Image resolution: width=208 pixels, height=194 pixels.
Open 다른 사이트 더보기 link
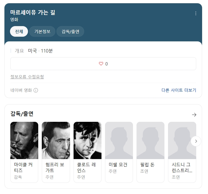[179, 90]
